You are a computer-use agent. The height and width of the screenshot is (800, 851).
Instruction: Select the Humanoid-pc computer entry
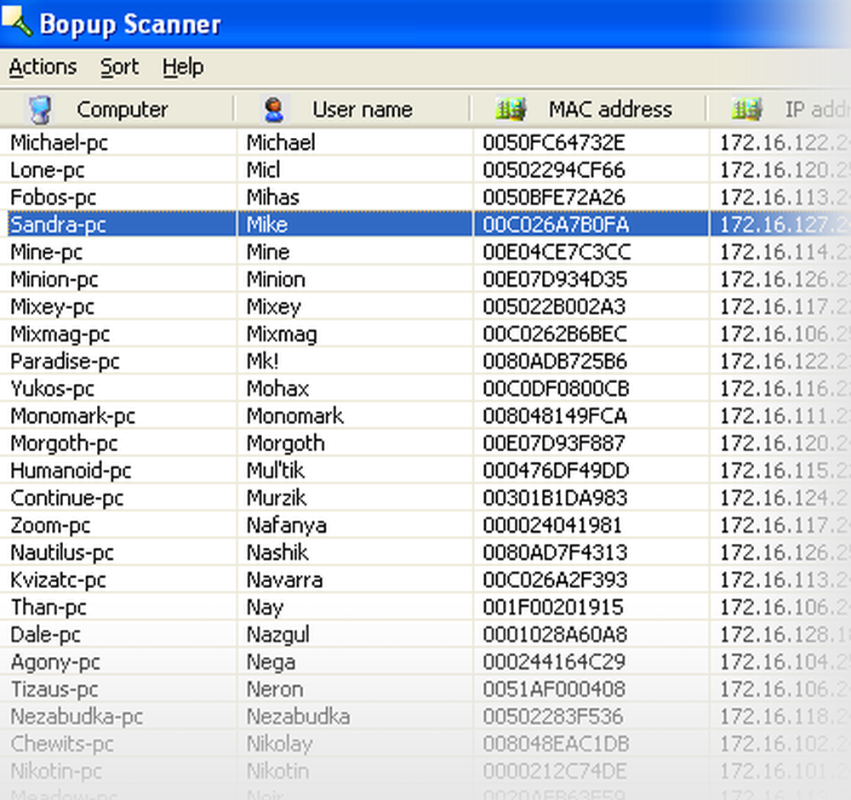click(71, 471)
